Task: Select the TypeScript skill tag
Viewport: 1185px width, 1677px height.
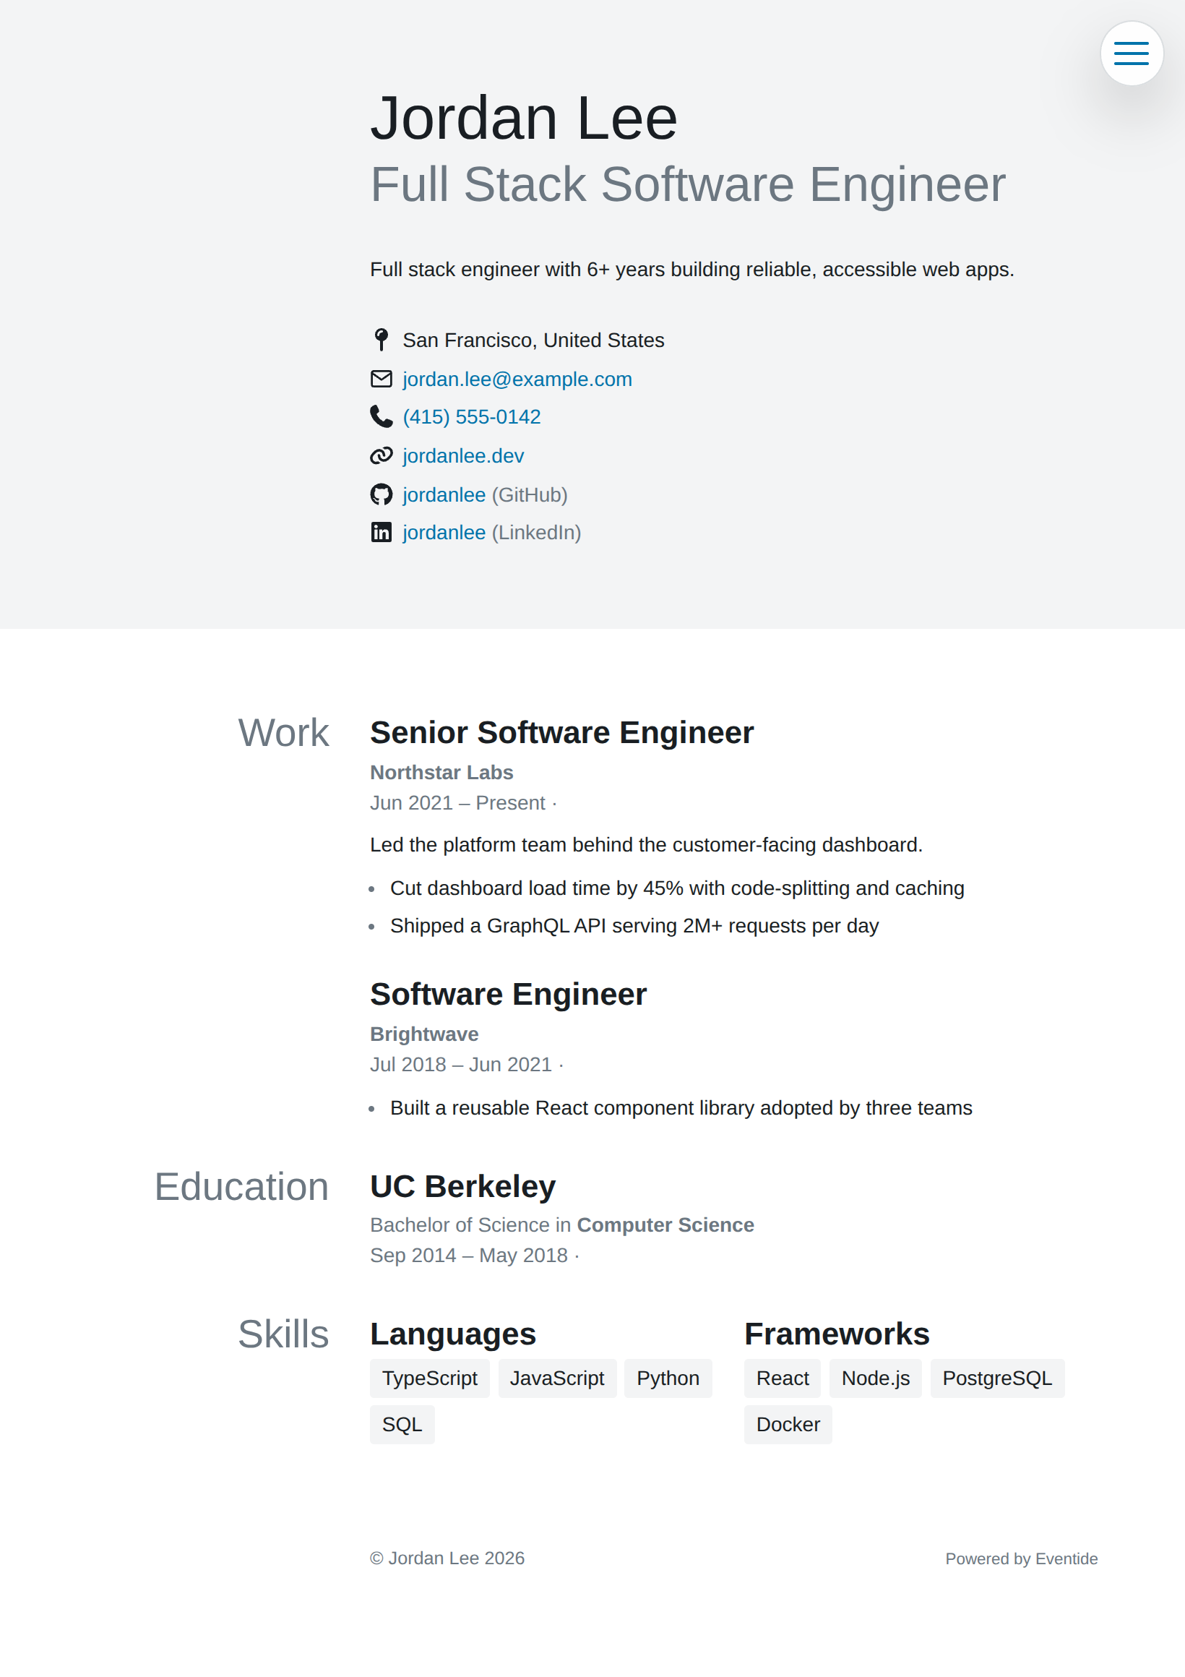Action: coord(429,1378)
